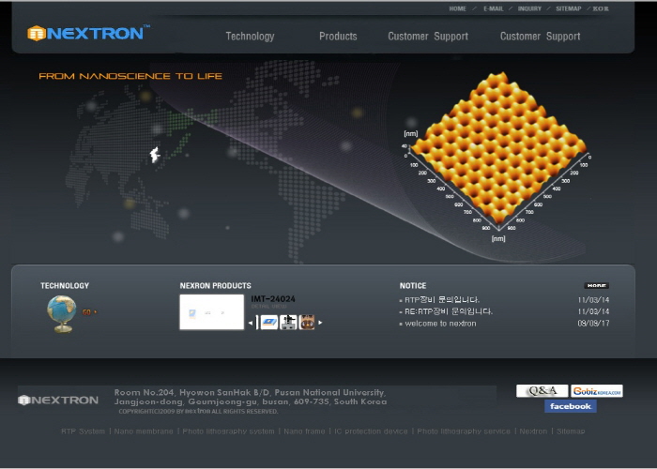Open DETAIL VIEW under IMT-24024
657x469 pixels.
coord(268,307)
